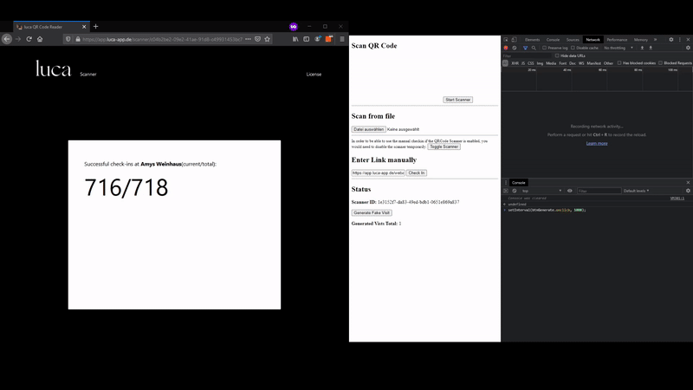This screenshot has width=693, height=390.
Task: Create live expression eye icon
Action: click(x=570, y=191)
